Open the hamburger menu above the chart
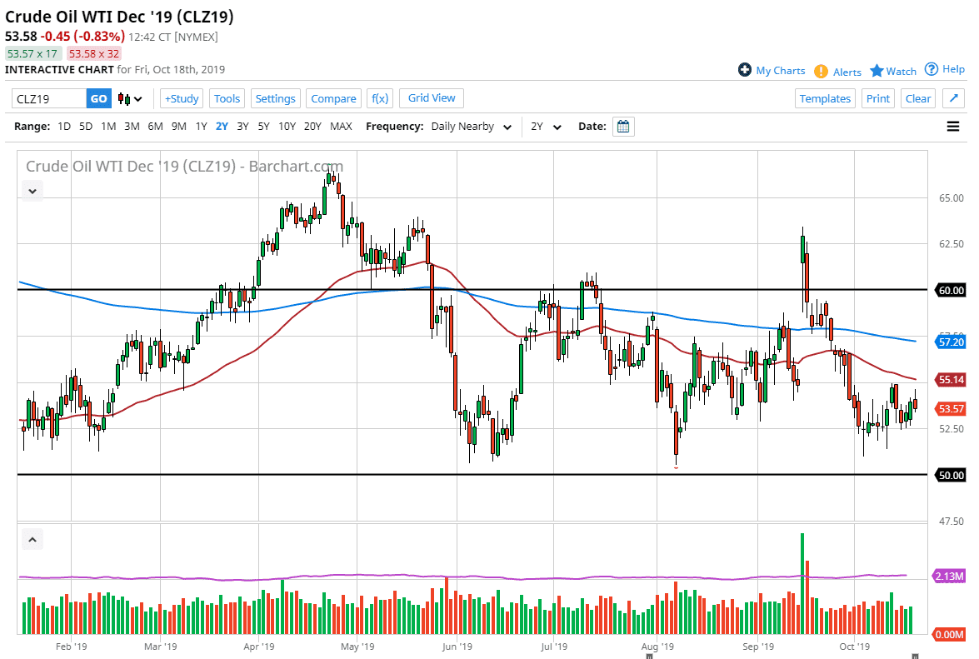 953,127
